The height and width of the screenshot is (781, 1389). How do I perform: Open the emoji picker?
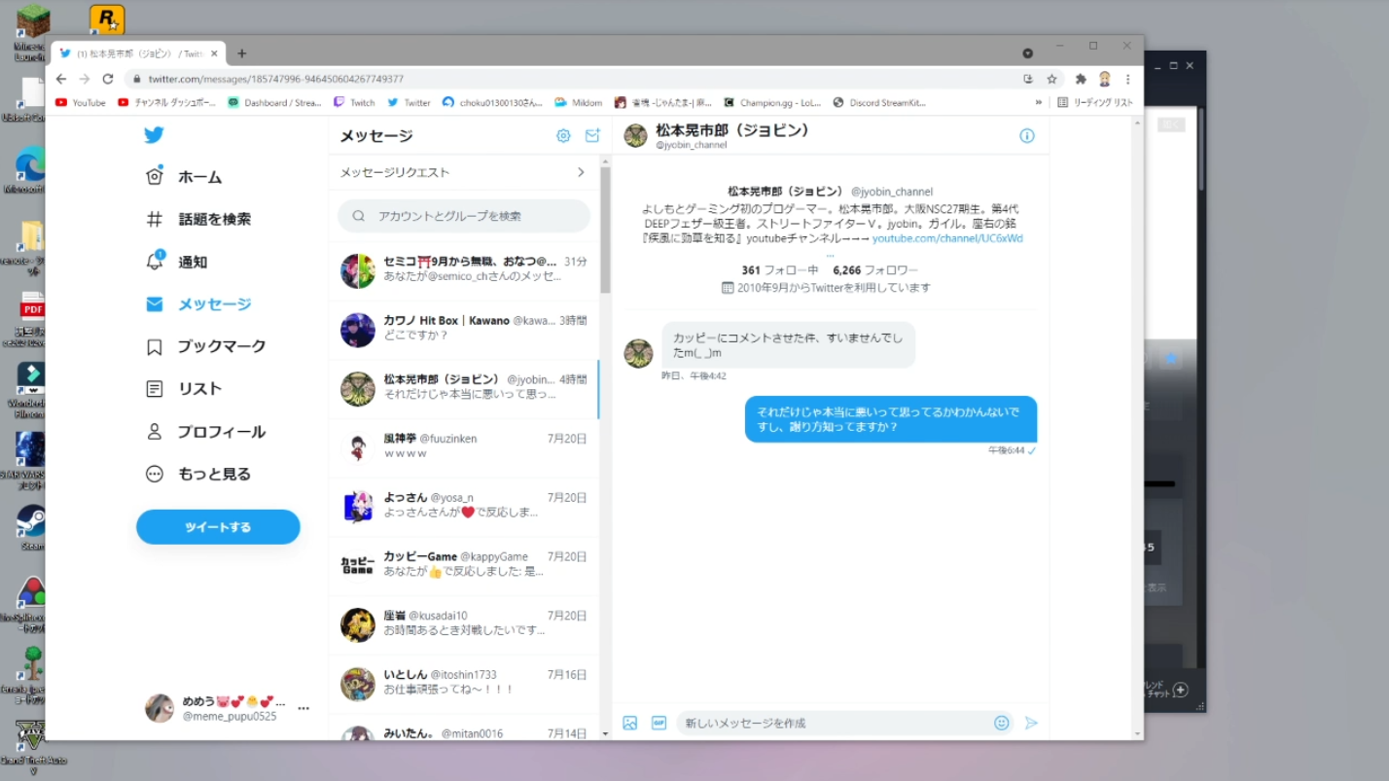(1002, 723)
